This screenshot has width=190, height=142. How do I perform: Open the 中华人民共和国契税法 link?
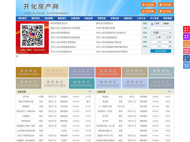tap(61, 52)
